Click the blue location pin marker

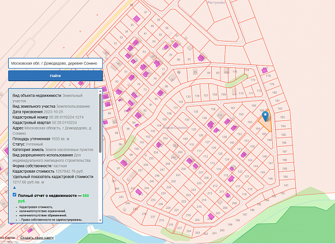tap(265, 116)
